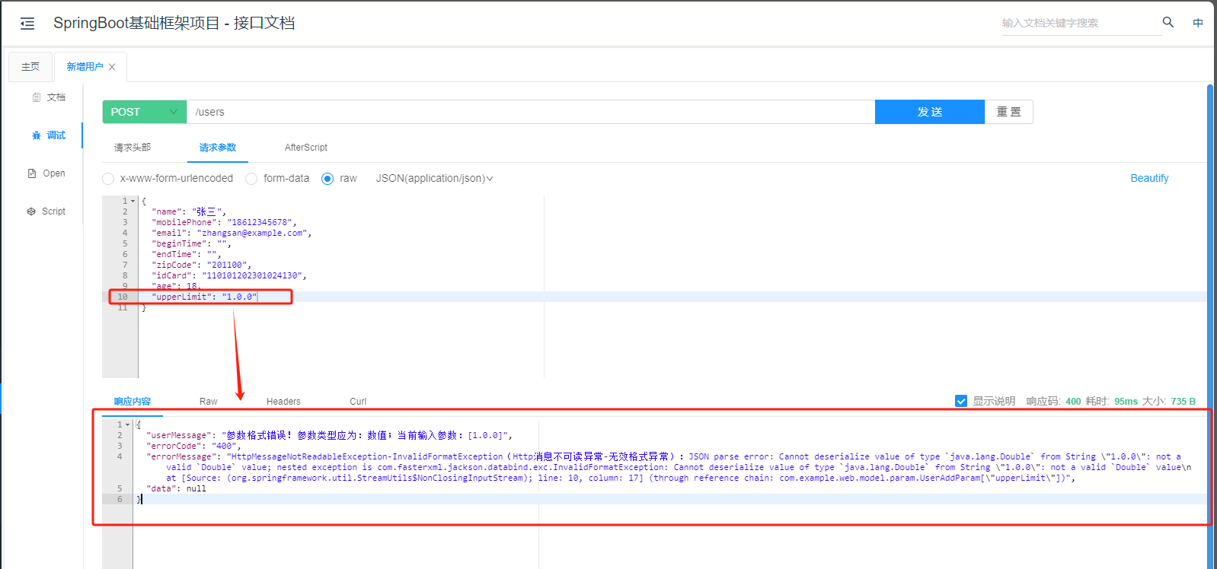Click the 重置 reset button
This screenshot has width=1217, height=569.
point(1009,112)
